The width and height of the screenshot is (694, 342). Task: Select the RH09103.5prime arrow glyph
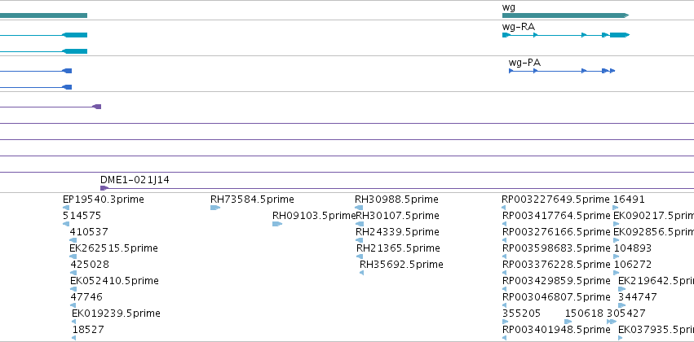click(277, 224)
